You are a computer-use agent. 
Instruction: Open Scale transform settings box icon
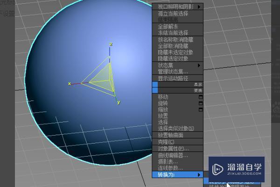201,109
